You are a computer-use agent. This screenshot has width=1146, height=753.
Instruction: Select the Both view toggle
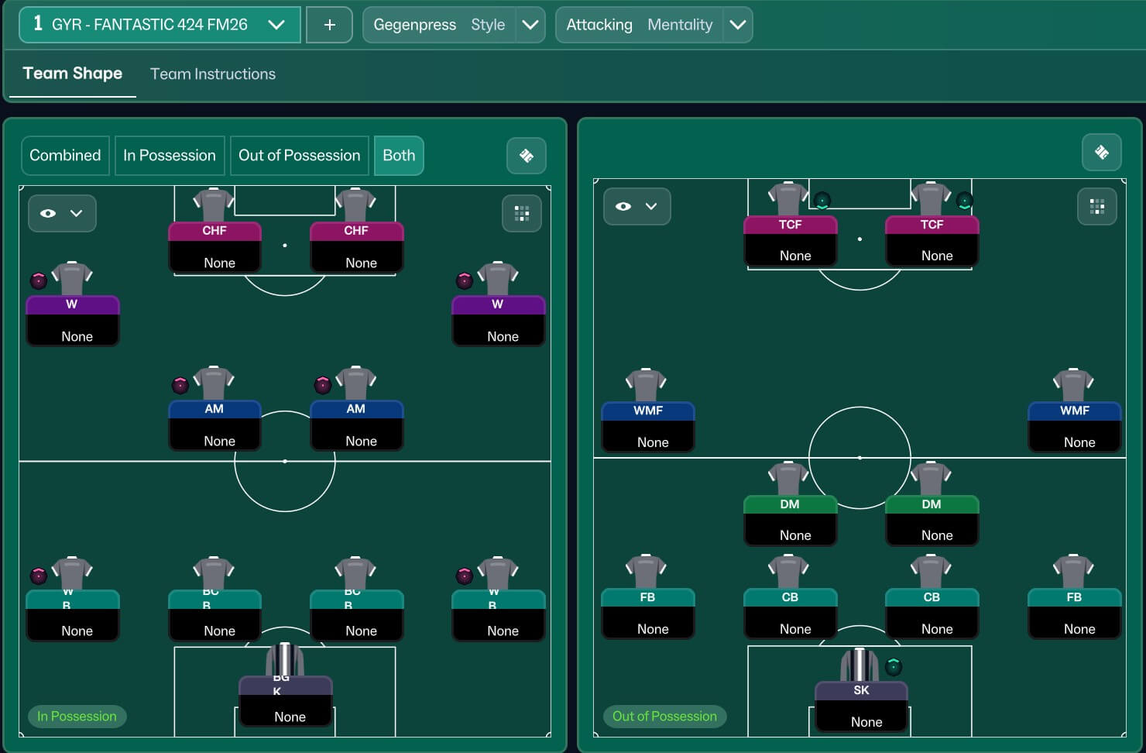399,156
